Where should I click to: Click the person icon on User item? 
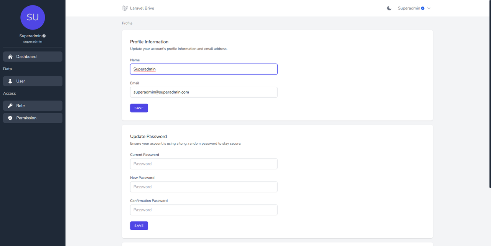tap(10, 81)
